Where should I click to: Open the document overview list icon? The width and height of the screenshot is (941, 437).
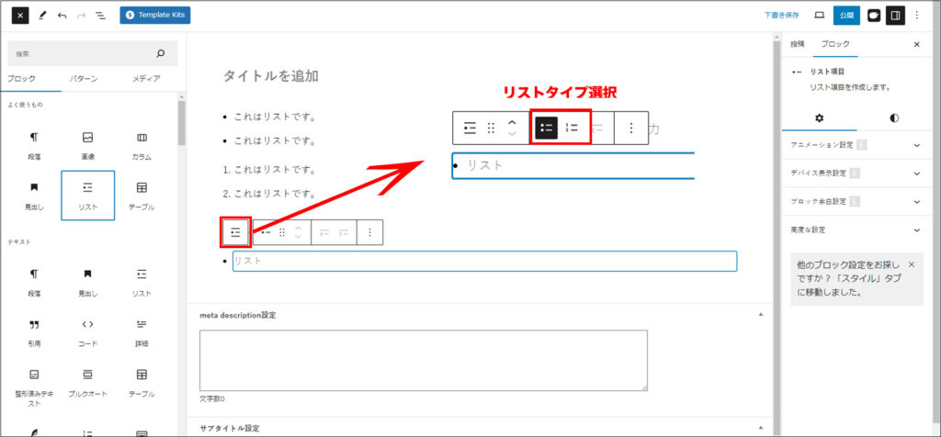click(100, 16)
